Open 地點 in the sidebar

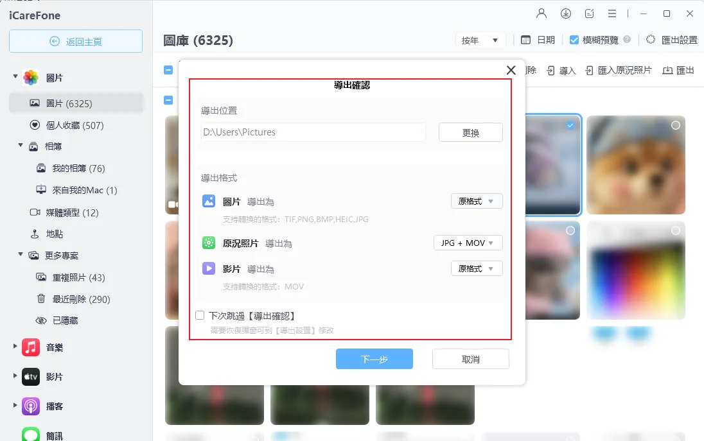click(56, 234)
